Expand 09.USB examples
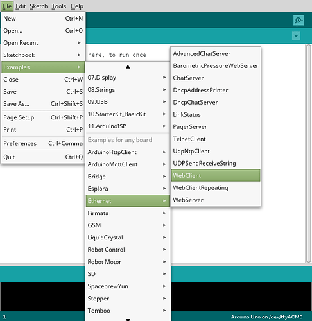 tap(128, 102)
